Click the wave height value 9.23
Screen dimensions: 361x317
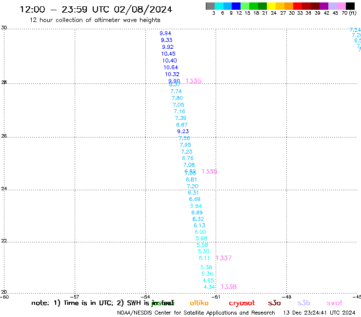pyautogui.click(x=183, y=132)
